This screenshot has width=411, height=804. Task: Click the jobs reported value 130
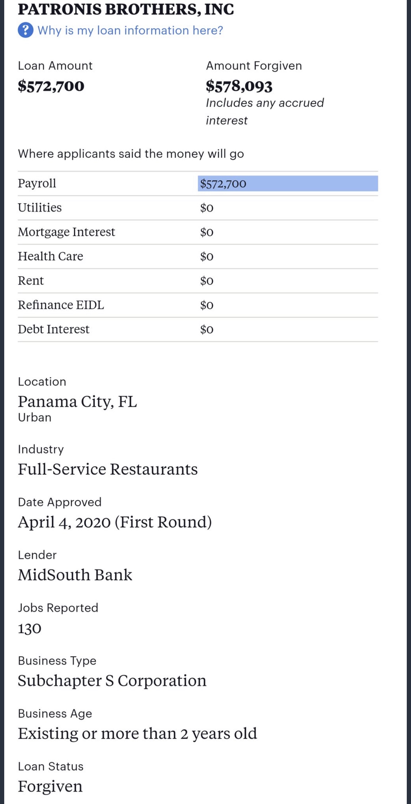(30, 628)
